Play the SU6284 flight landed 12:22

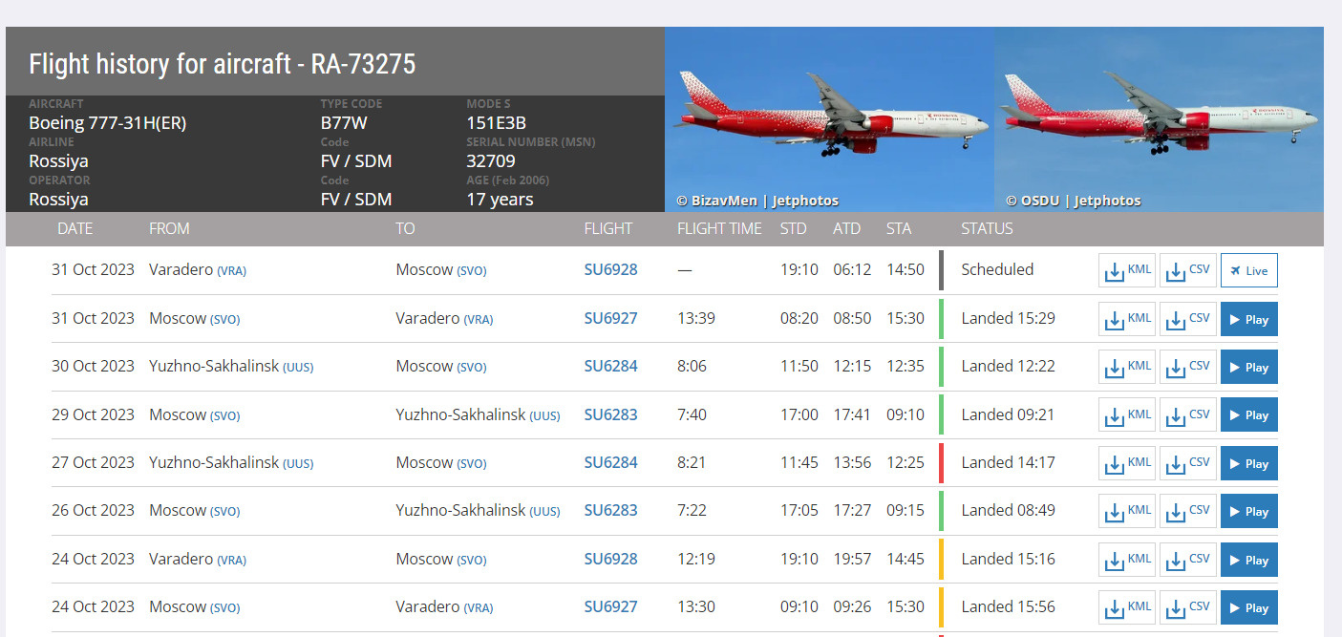click(1248, 367)
